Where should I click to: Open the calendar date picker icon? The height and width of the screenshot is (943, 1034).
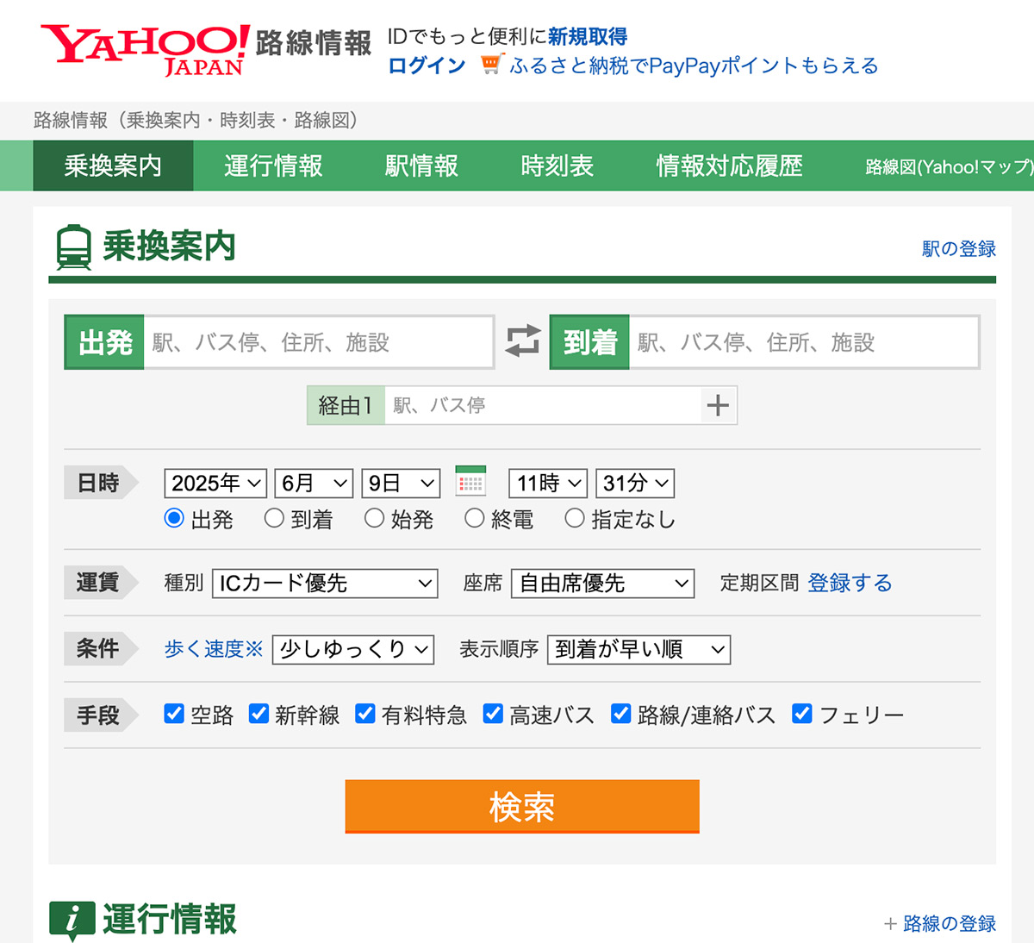pos(470,481)
